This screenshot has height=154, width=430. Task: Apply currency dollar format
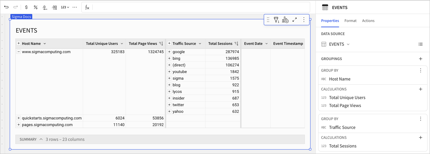click(26, 7)
